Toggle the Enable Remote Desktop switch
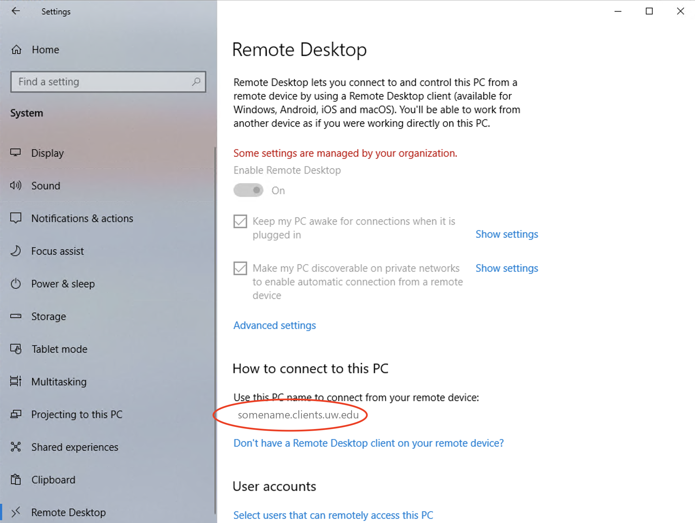This screenshot has width=695, height=523. pos(248,190)
